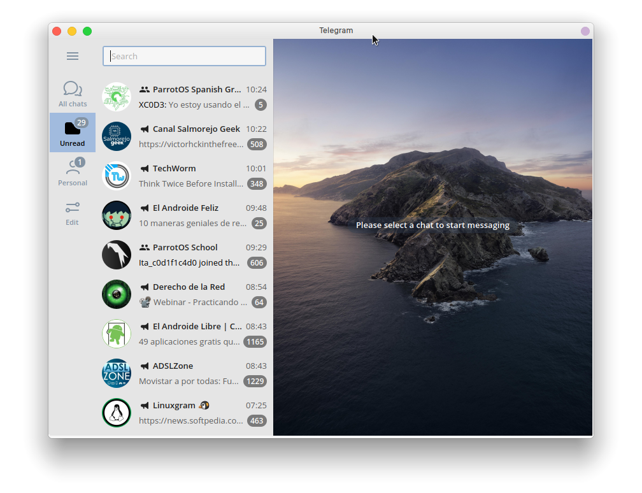Click ParrotOS School avatar
642x493 pixels.
[117, 255]
